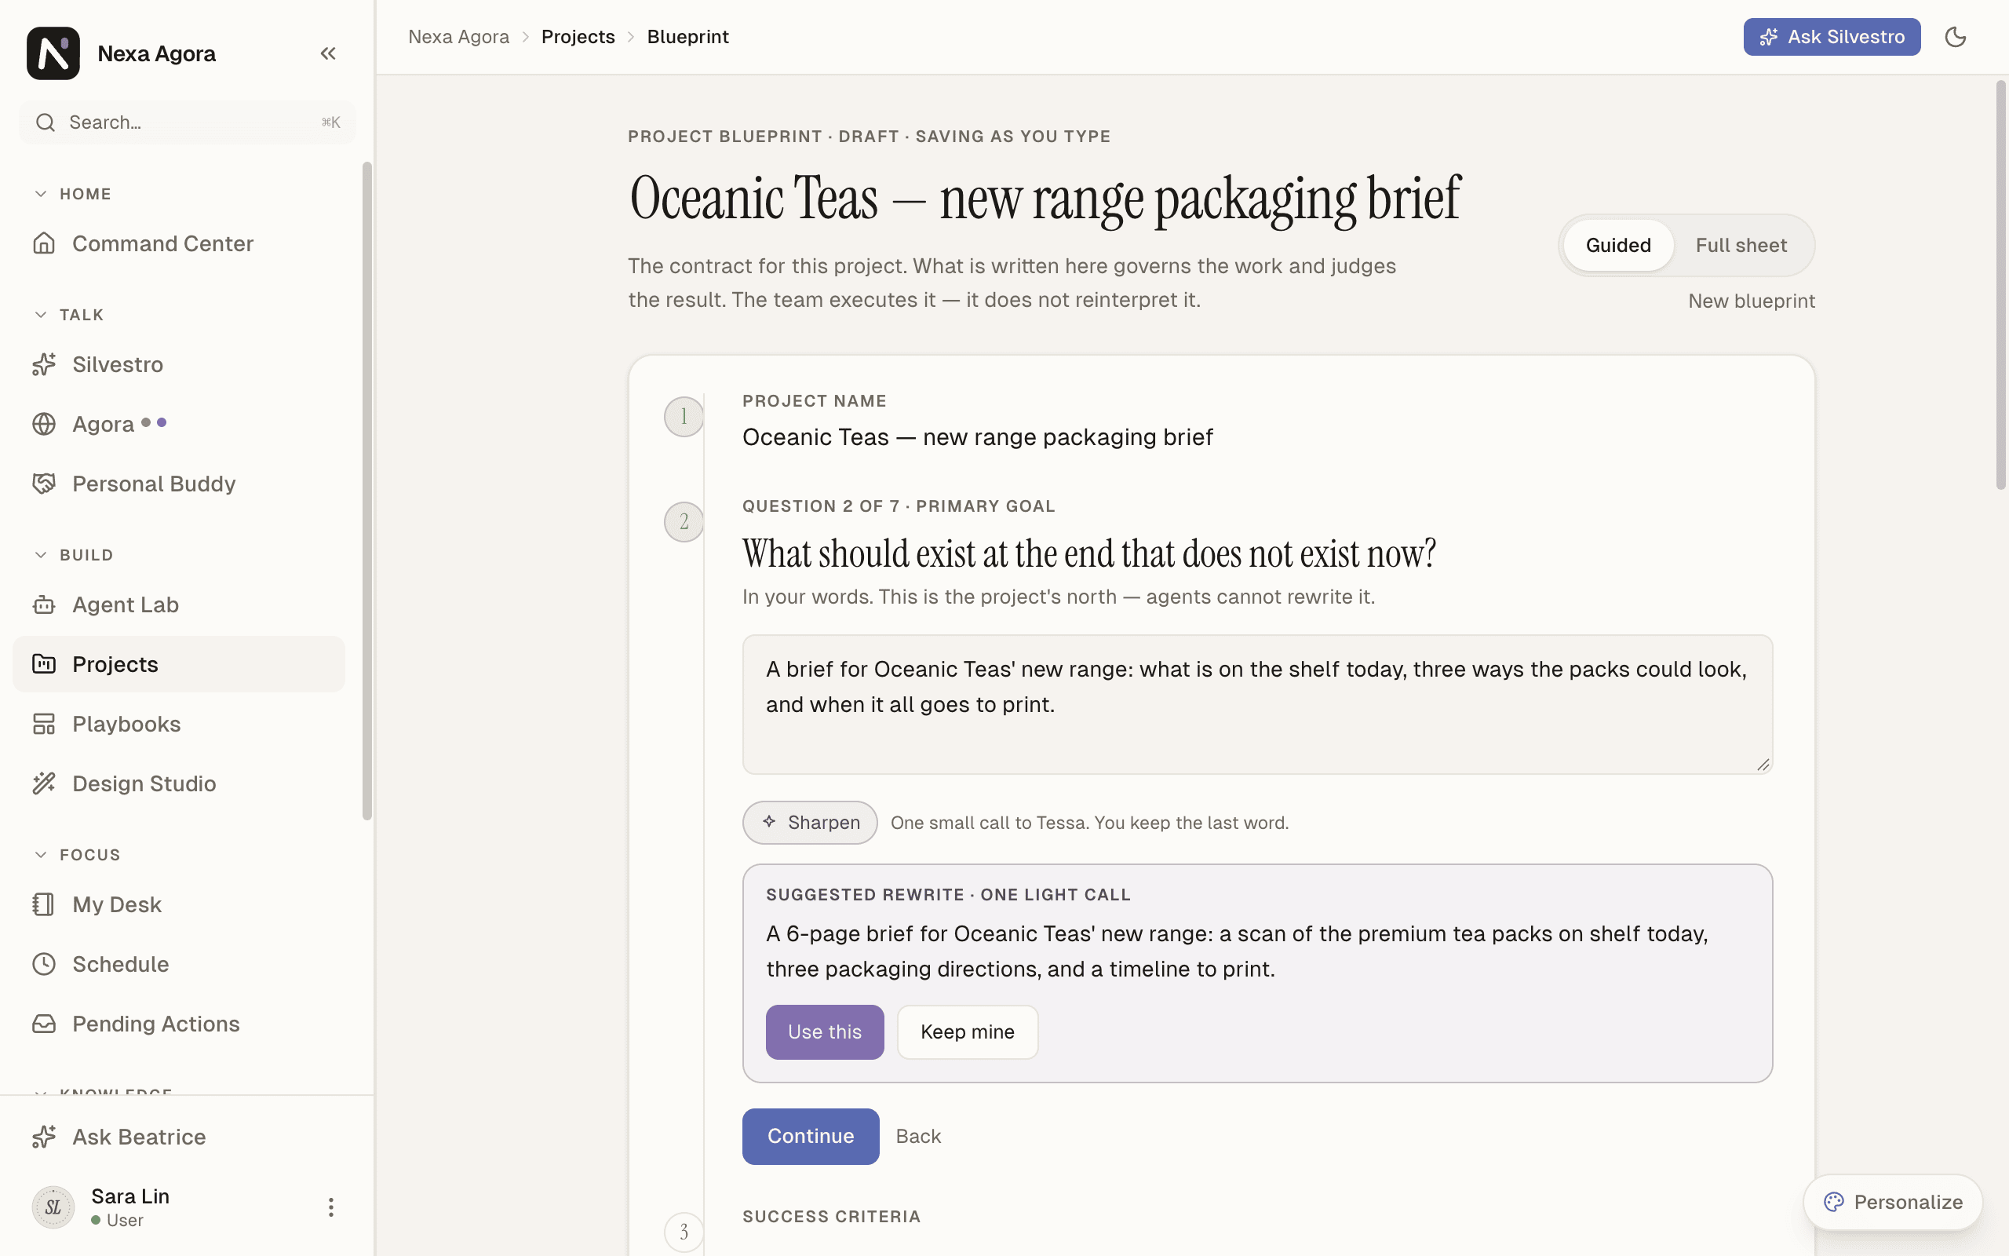
Task: Click the Nexa Agora breadcrumb
Action: coord(458,37)
